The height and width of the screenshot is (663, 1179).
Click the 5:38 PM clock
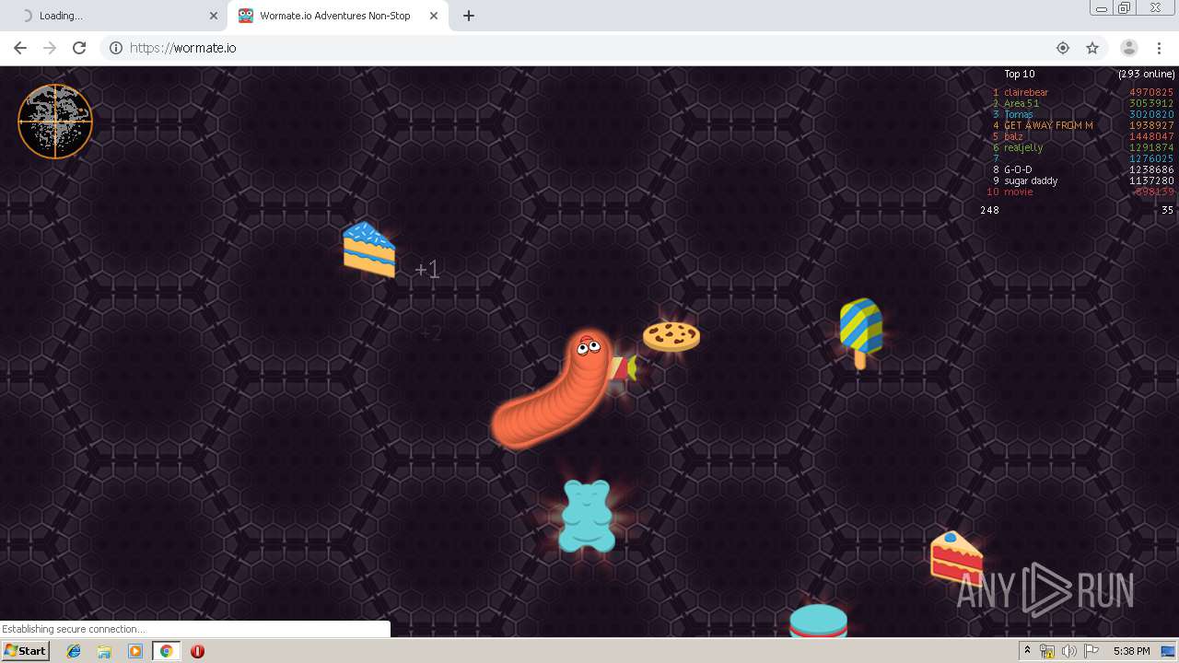click(x=1131, y=651)
